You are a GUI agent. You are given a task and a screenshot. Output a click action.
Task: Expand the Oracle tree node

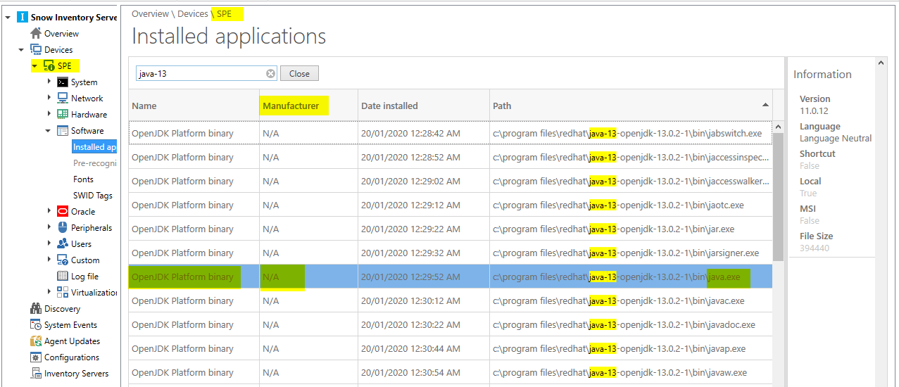[49, 211]
